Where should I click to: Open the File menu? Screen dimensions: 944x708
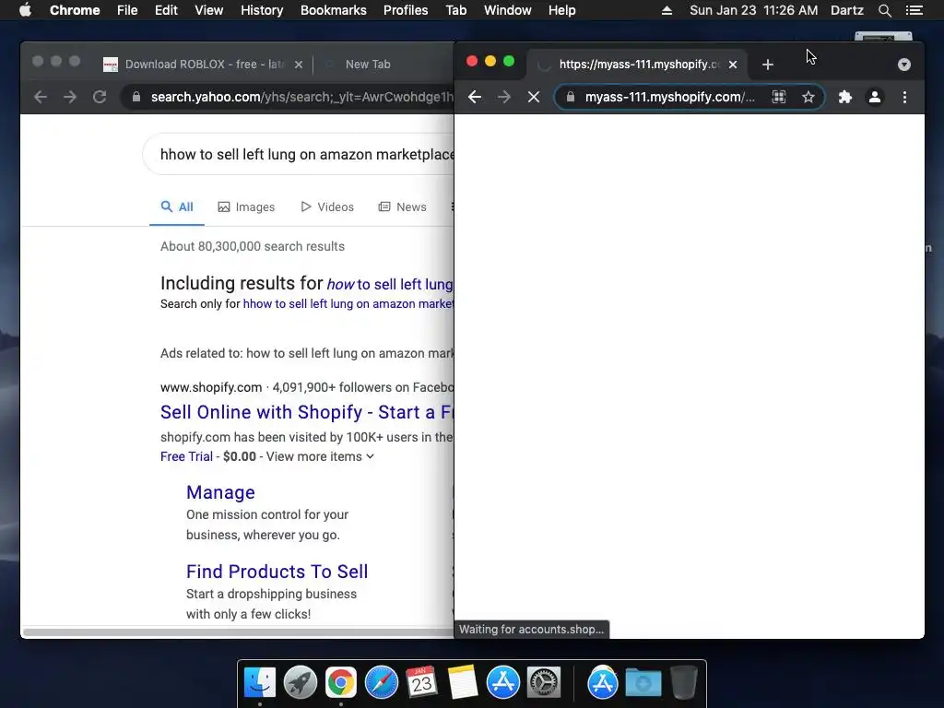point(127,10)
